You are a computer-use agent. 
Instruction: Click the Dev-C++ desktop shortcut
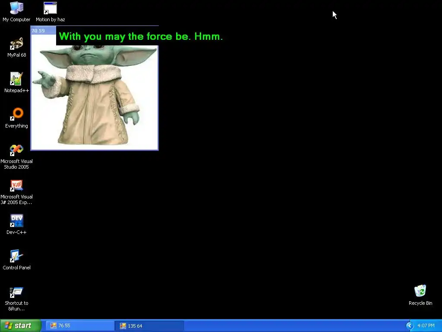16,224
